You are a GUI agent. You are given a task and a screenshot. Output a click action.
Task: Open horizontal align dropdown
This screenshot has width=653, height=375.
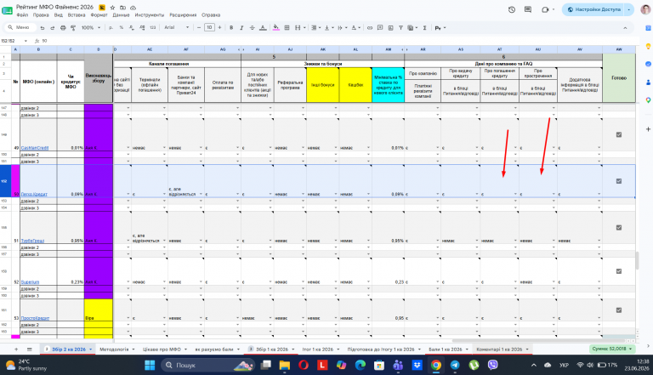click(316, 28)
